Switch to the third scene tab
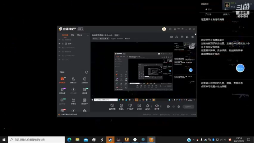The image size is (254, 143). click(x=80, y=35)
